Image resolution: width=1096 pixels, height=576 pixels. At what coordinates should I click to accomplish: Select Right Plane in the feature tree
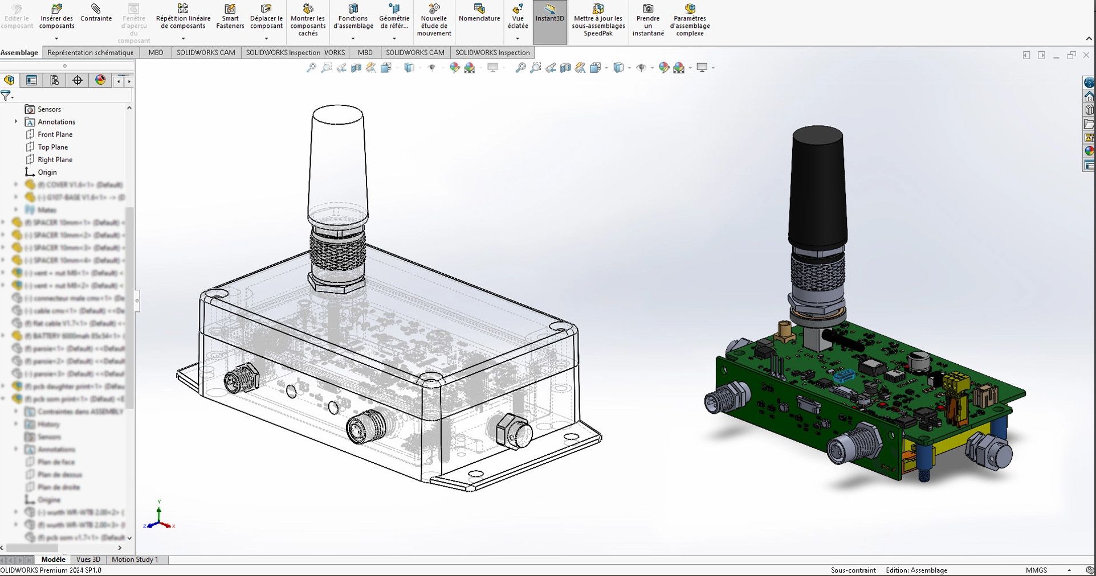pyautogui.click(x=49, y=159)
